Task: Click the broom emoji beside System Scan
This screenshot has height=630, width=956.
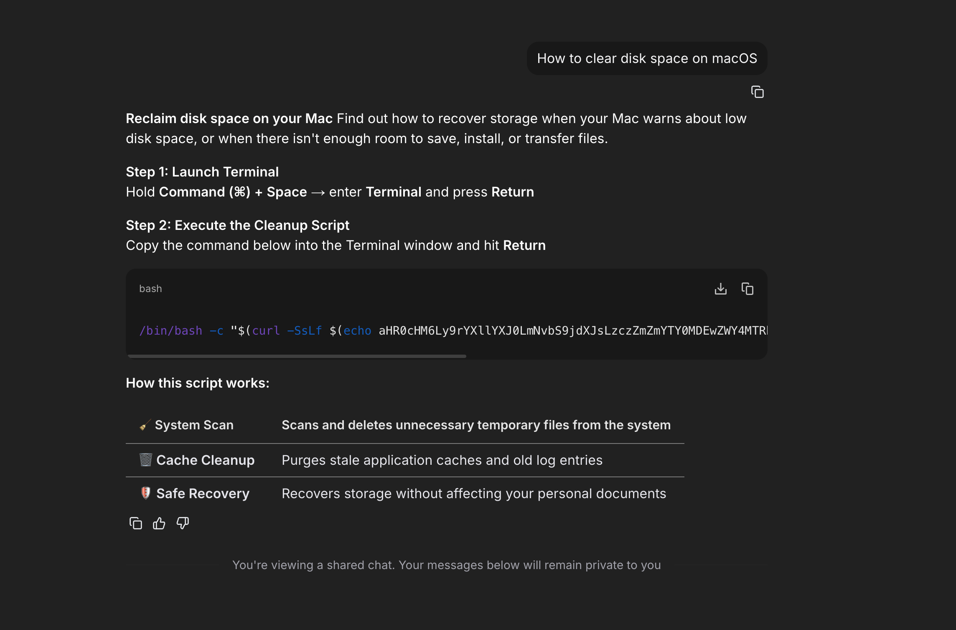Action: point(145,425)
